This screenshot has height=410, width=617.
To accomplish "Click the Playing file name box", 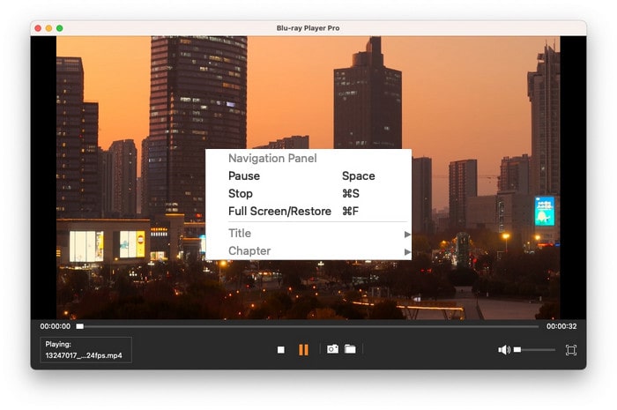I will [x=85, y=350].
